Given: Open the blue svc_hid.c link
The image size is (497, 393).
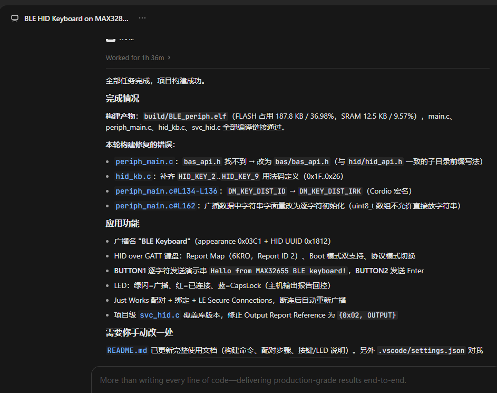Looking at the screenshot, I should [x=160, y=315].
